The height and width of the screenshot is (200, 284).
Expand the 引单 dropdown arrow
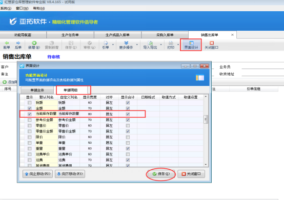point(113,45)
